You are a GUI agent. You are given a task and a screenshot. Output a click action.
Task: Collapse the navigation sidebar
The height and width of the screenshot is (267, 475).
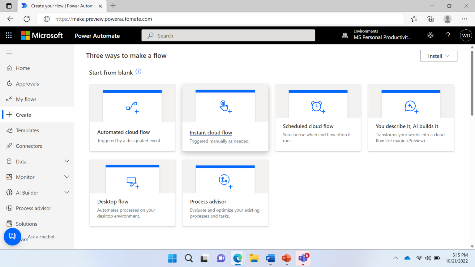9,52
